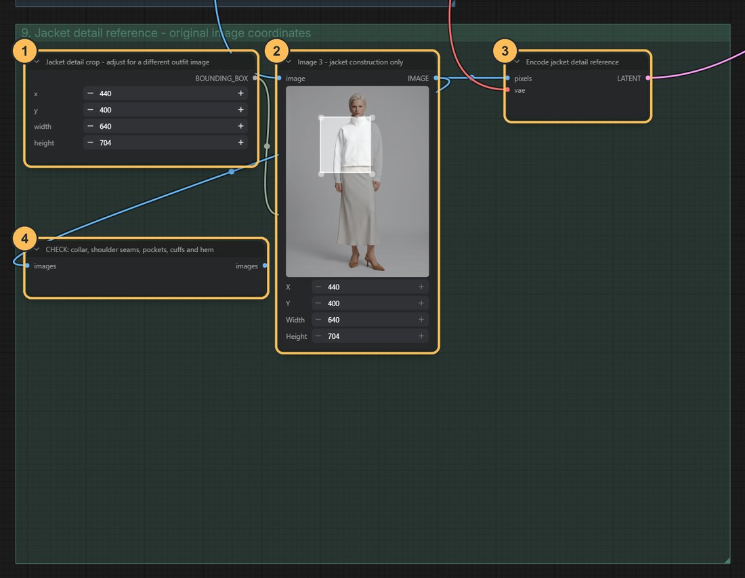The image size is (745, 578).
Task: Click the images output port on CHECK node
Action: (265, 266)
